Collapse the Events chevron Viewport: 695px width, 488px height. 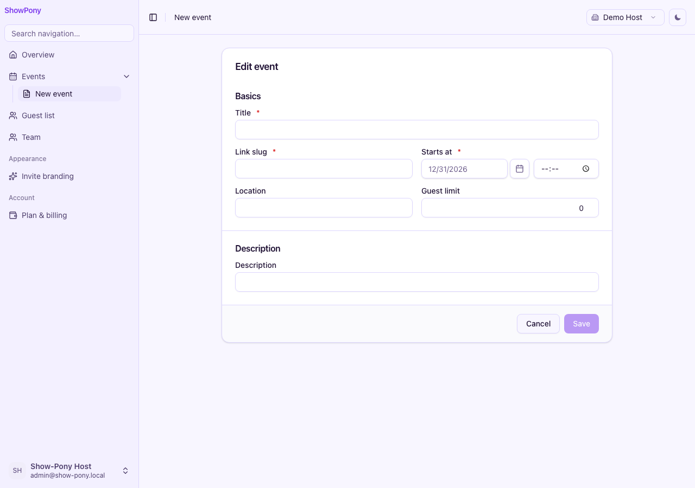pos(127,76)
